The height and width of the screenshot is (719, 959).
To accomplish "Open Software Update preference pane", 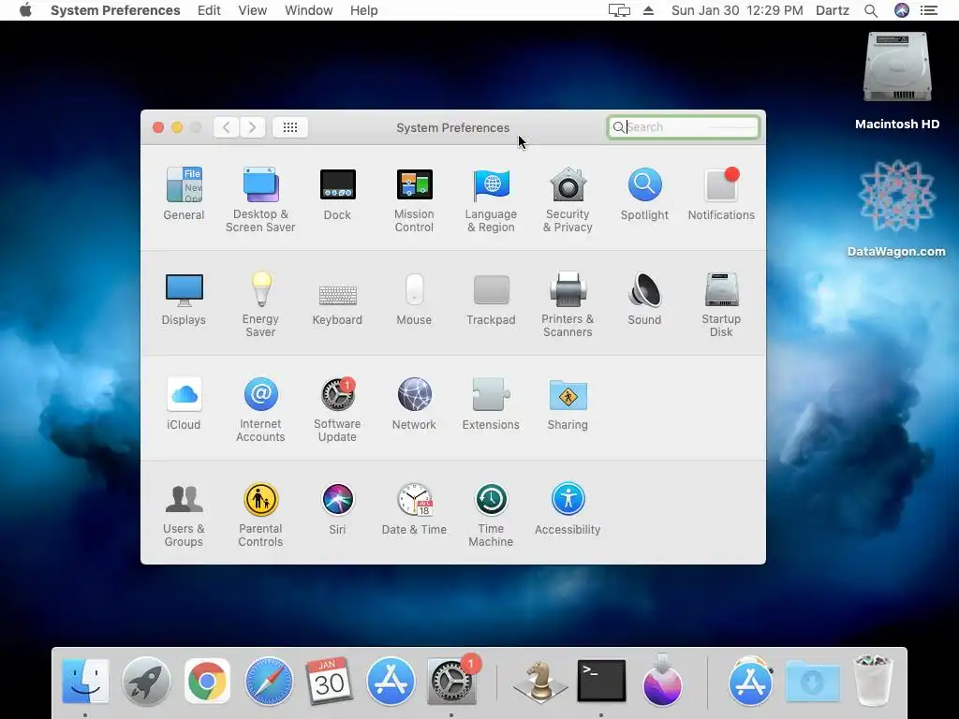I will [x=337, y=409].
